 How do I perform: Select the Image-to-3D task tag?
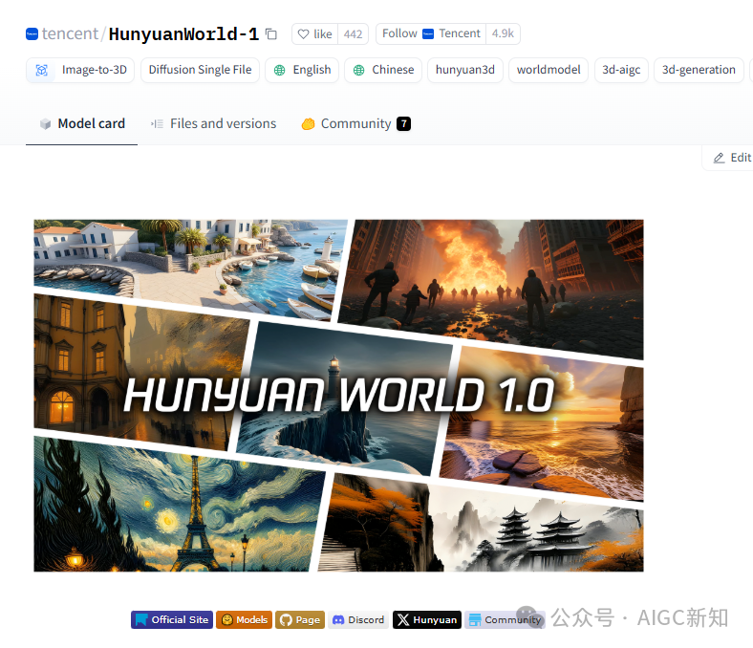coord(80,70)
